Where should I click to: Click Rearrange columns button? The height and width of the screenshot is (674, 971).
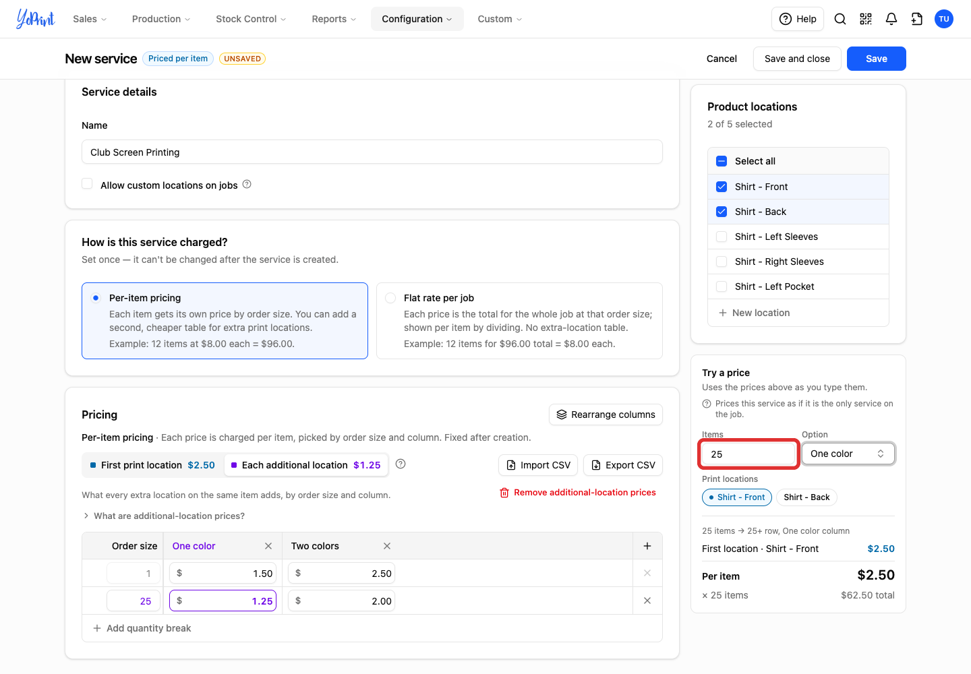pos(606,415)
